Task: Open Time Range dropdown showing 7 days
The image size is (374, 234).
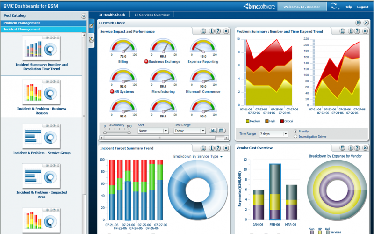Action: coord(273,134)
